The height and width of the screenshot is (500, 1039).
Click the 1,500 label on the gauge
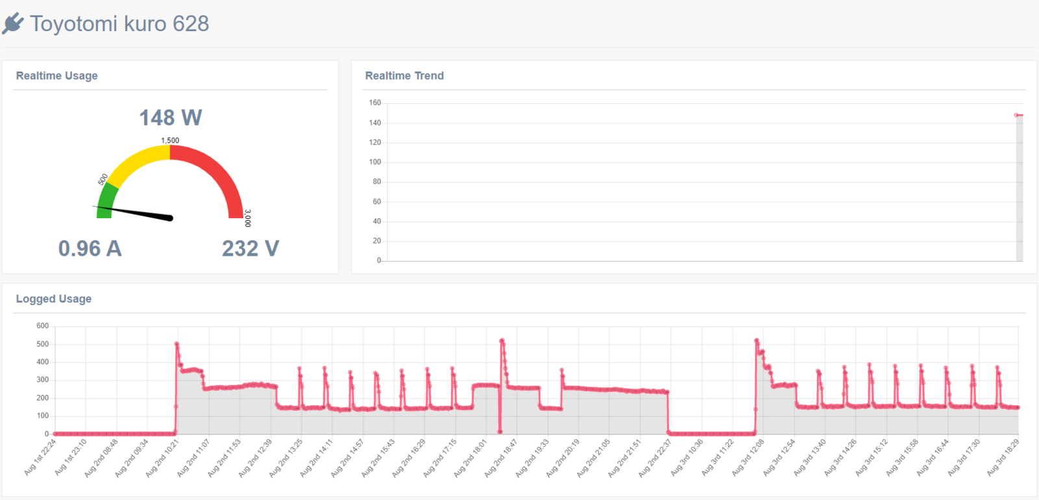tap(170, 140)
